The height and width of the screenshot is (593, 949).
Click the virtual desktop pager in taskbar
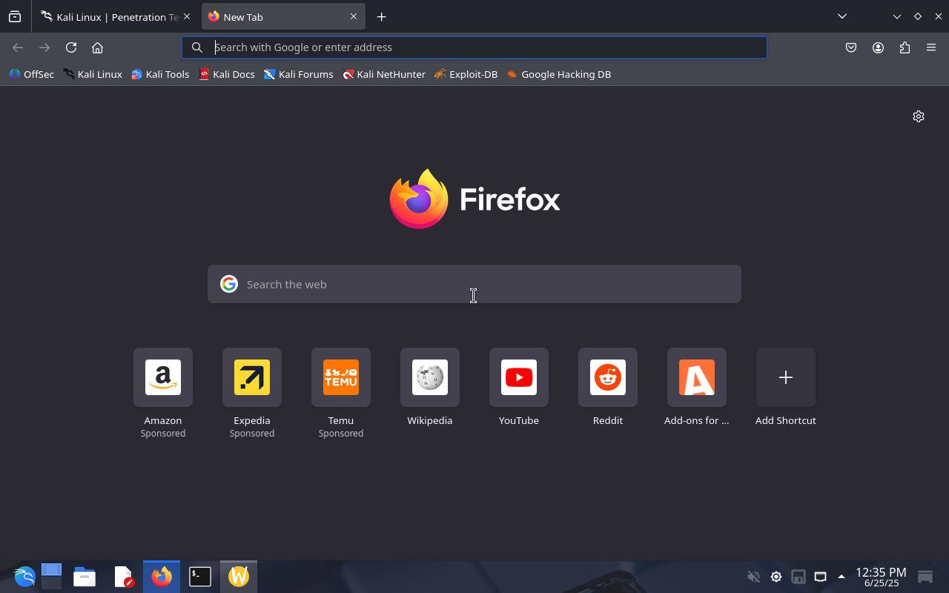coord(51,576)
